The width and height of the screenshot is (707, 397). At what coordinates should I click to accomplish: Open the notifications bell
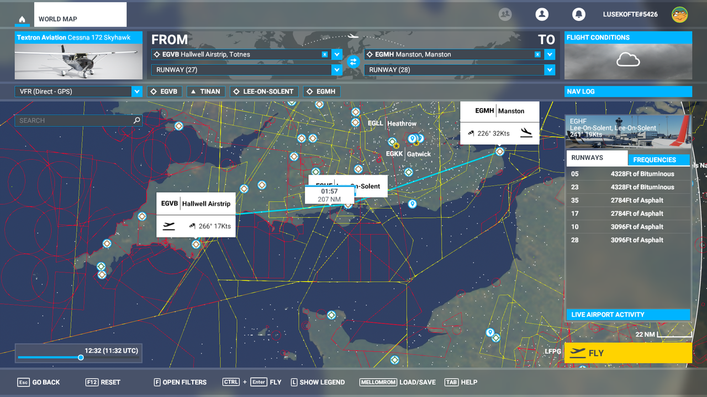point(578,14)
